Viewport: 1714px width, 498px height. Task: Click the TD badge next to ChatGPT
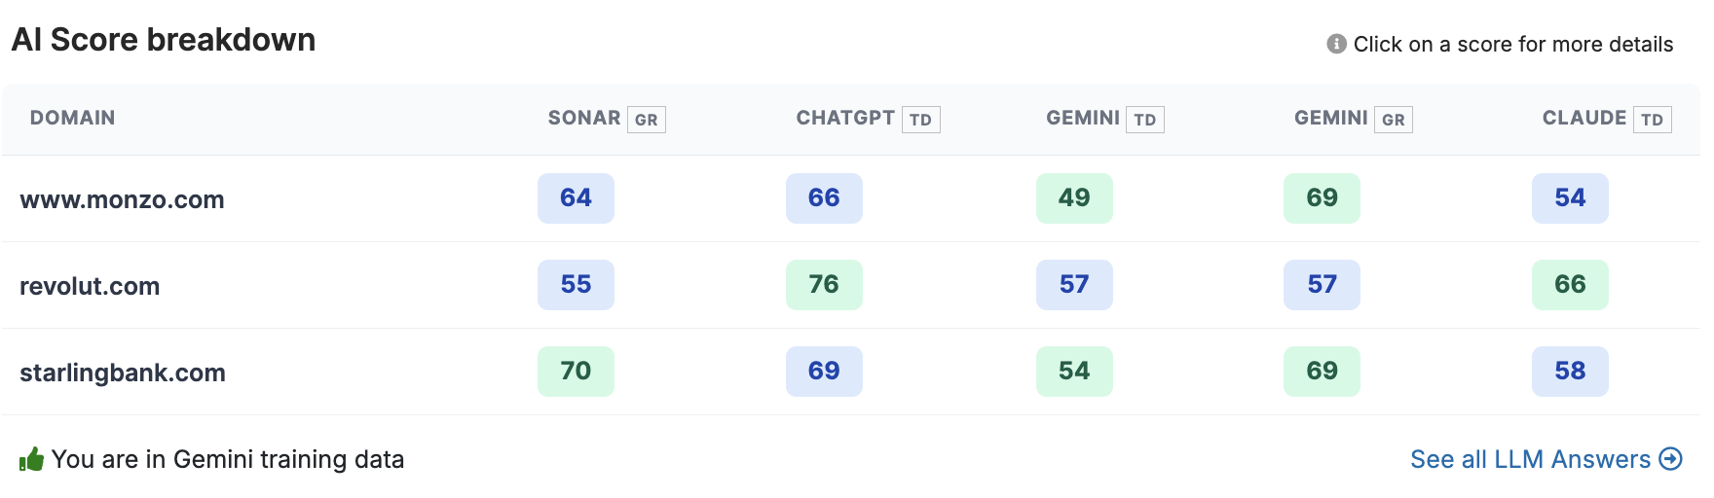click(920, 120)
